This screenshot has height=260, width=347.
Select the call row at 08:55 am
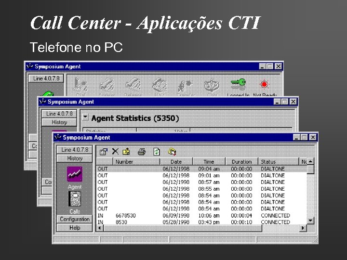[x=202, y=189]
